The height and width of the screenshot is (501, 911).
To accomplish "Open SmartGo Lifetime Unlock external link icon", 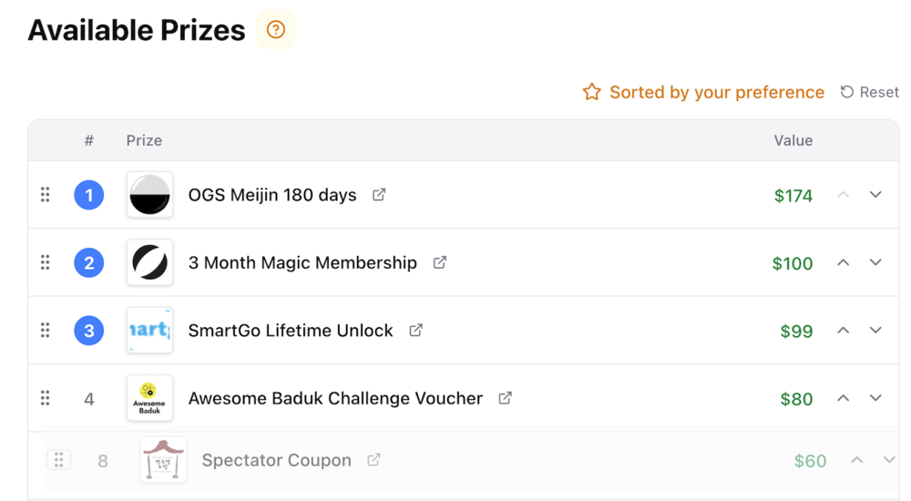I will coord(415,331).
